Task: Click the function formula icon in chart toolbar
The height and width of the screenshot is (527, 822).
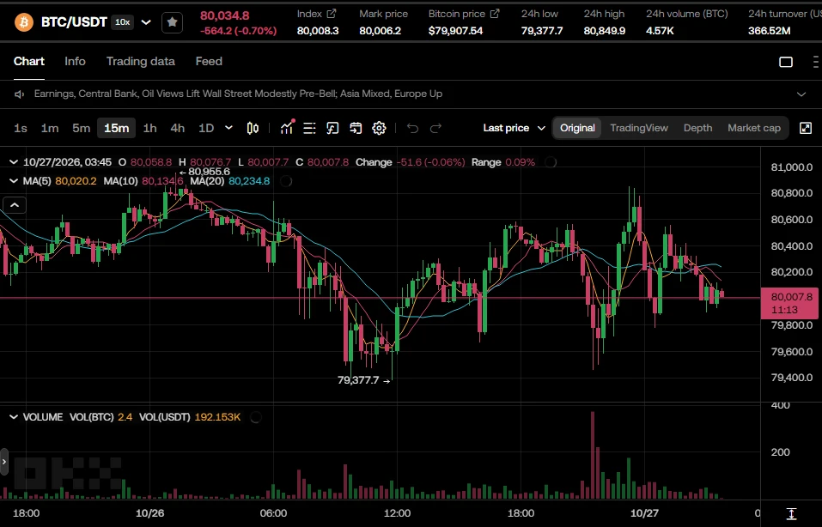Action: pos(332,129)
